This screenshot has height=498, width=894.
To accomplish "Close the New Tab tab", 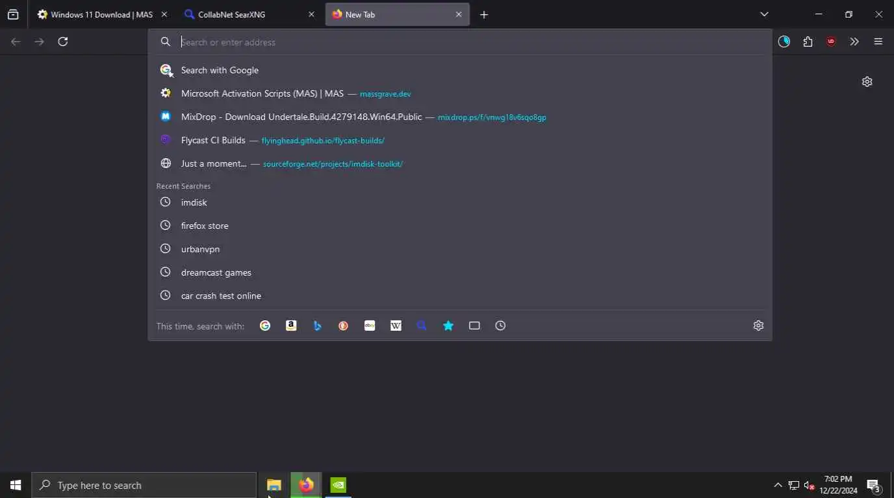I will (459, 14).
